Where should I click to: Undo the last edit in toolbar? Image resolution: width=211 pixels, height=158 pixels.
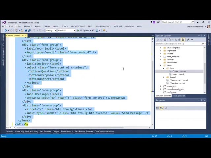pos(34,31)
